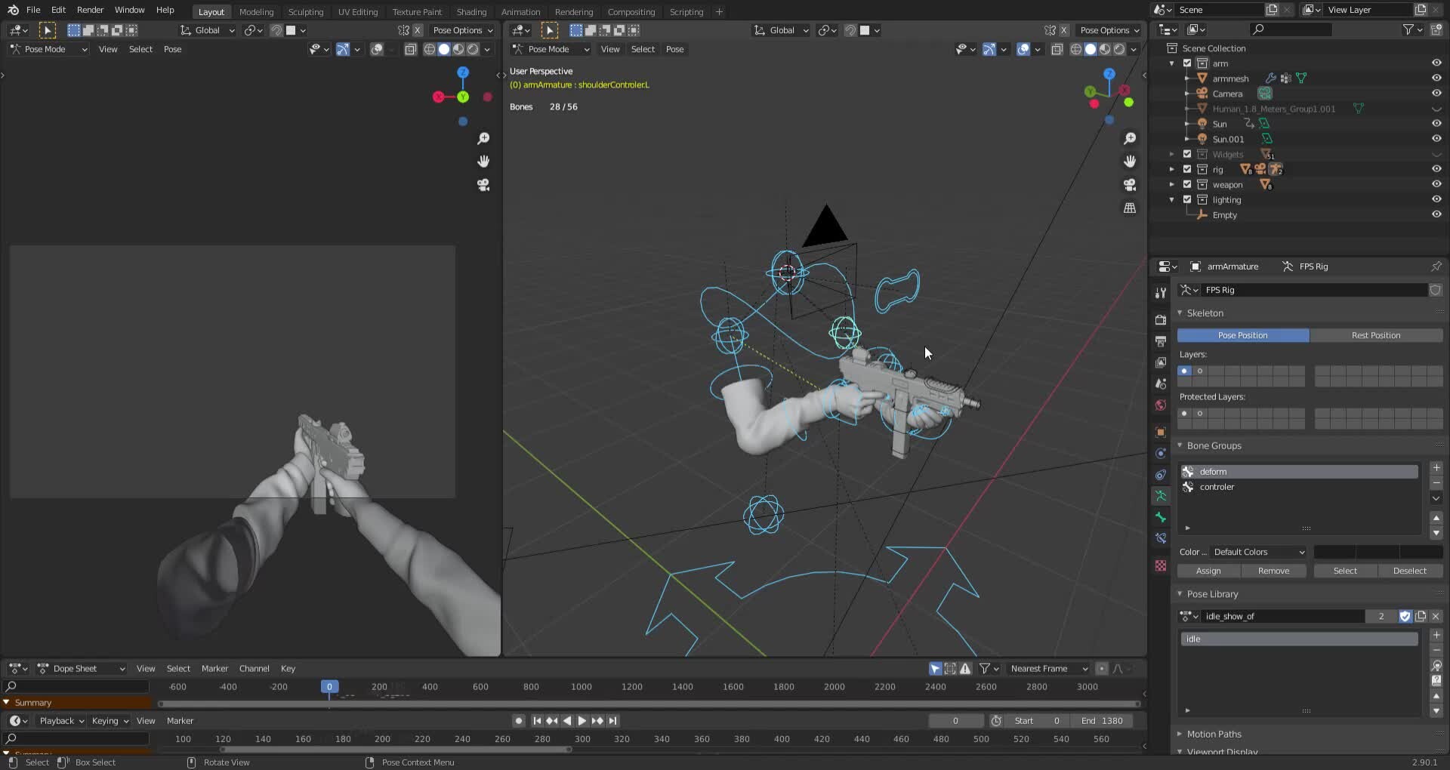Switch to the Animation workspace tab
The height and width of the screenshot is (770, 1450).
[x=520, y=11]
